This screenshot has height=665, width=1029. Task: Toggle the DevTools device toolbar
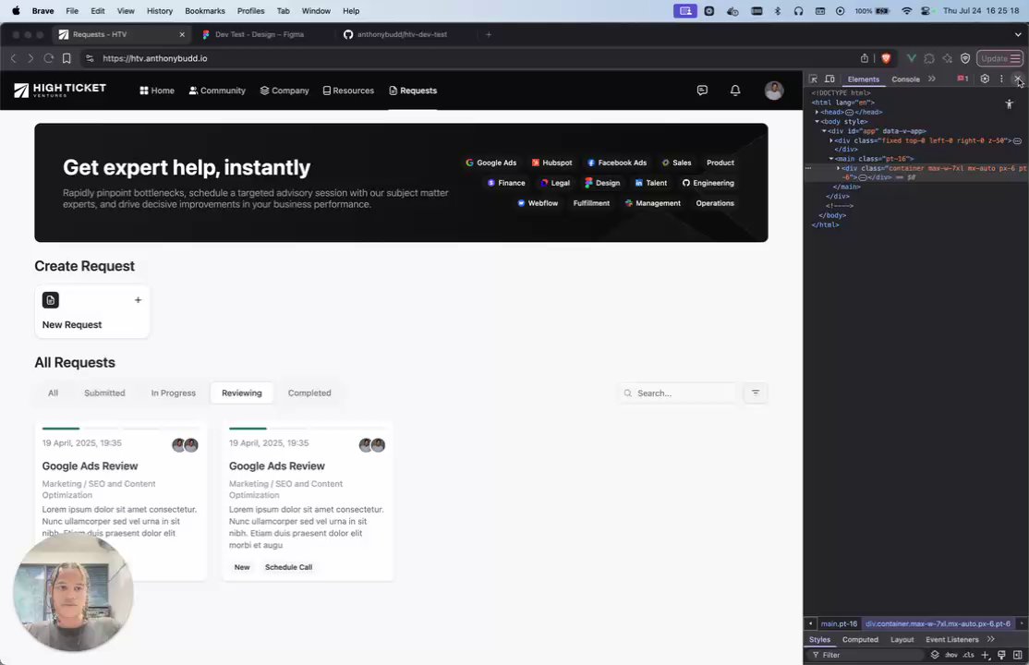tap(829, 79)
